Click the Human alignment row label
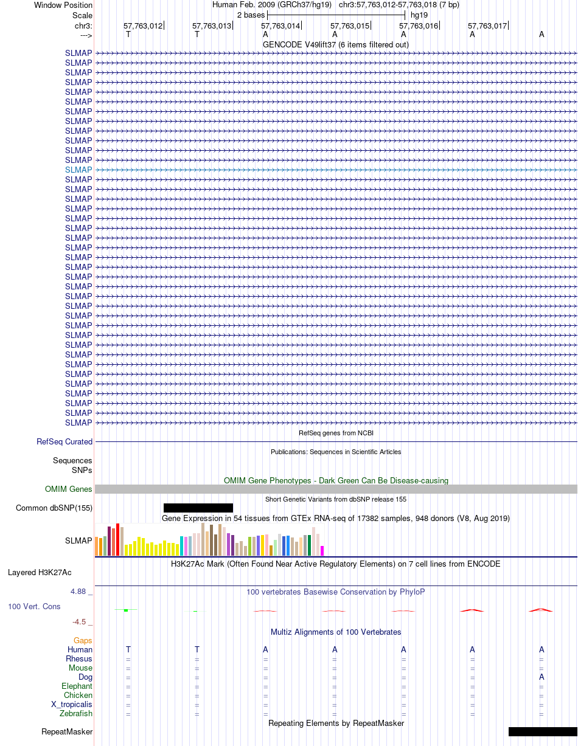 point(80,649)
